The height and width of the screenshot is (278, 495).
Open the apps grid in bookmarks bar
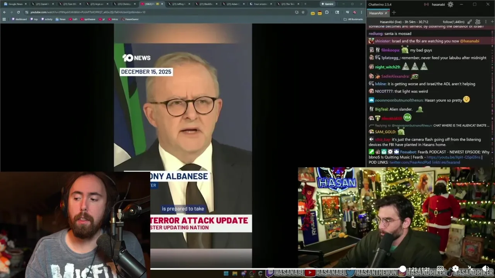(x=4, y=19)
